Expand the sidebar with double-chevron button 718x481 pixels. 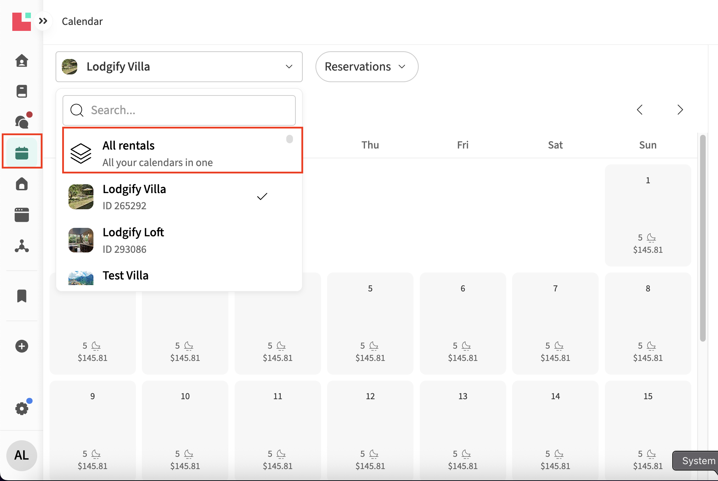pyautogui.click(x=43, y=21)
